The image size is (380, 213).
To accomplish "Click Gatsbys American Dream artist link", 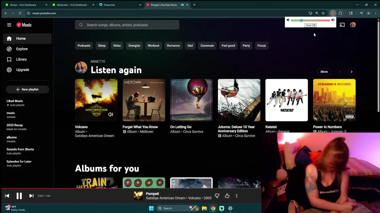I will click(x=94, y=136).
